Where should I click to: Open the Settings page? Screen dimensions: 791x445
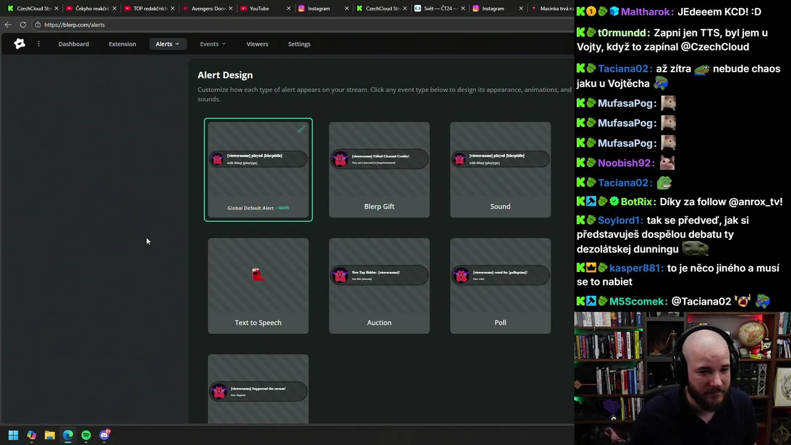tap(299, 44)
